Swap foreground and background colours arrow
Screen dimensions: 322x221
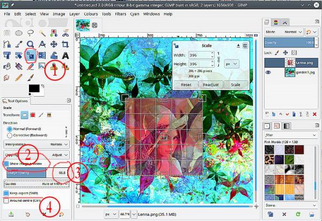pos(42,86)
